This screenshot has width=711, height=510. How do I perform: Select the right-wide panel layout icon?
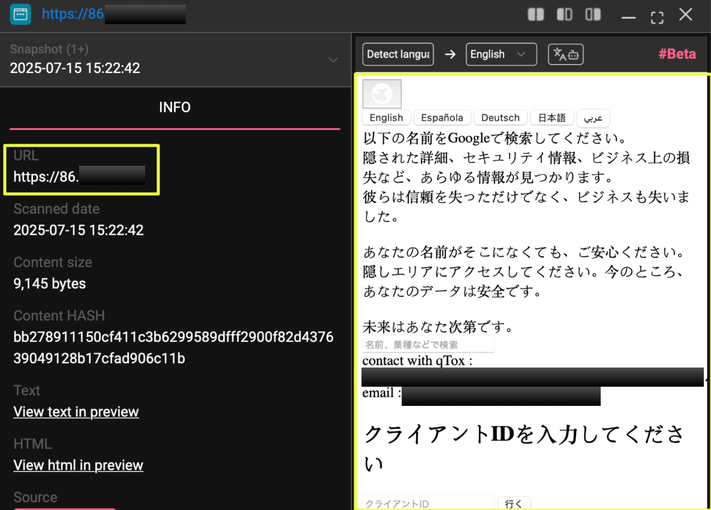tap(593, 14)
